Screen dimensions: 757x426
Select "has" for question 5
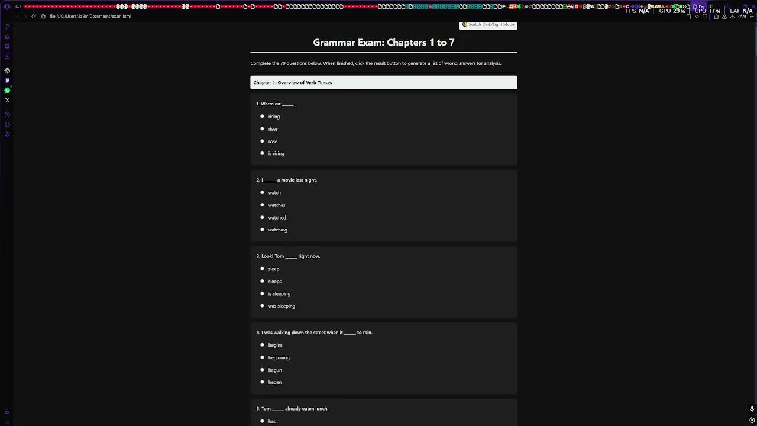tap(262, 421)
